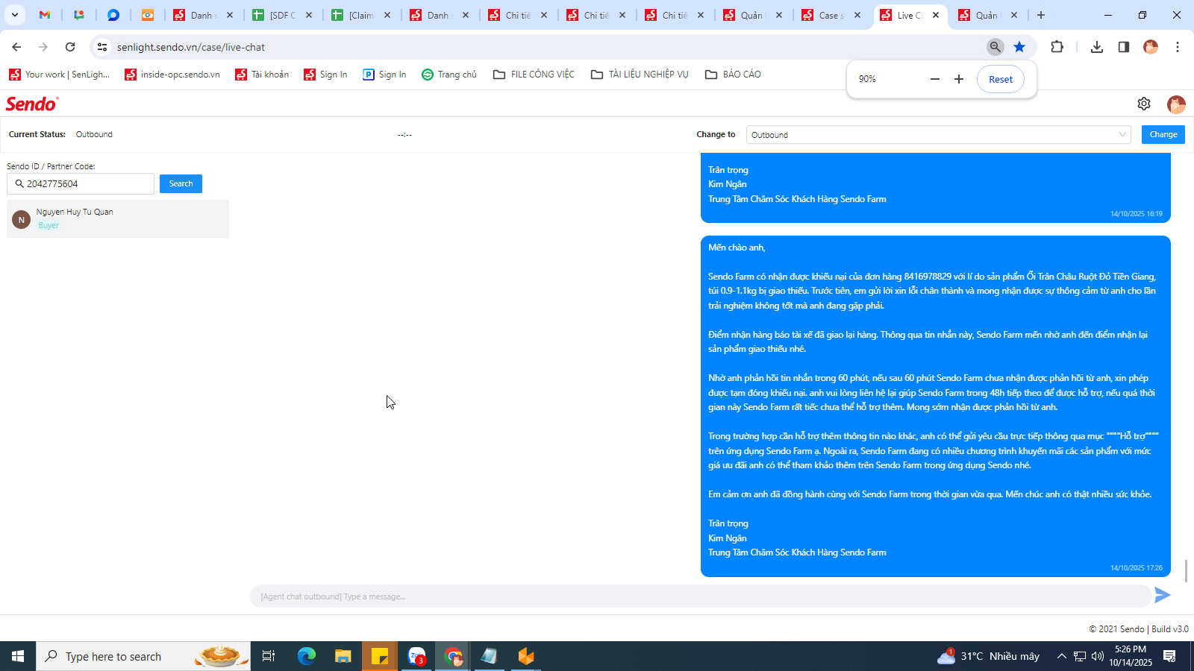Viewport: 1194px width, 671px height.
Task: View site information icon in address bar
Action: (102, 47)
